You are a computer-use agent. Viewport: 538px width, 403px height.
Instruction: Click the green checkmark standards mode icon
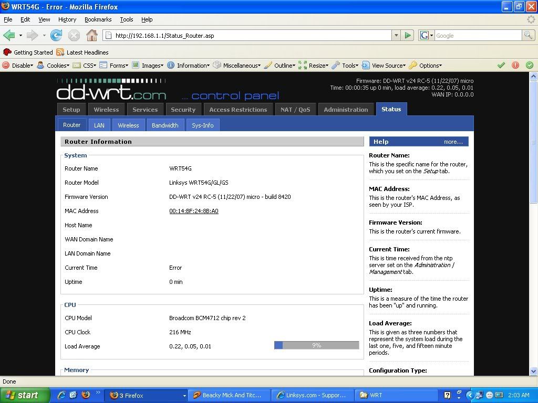coord(501,65)
